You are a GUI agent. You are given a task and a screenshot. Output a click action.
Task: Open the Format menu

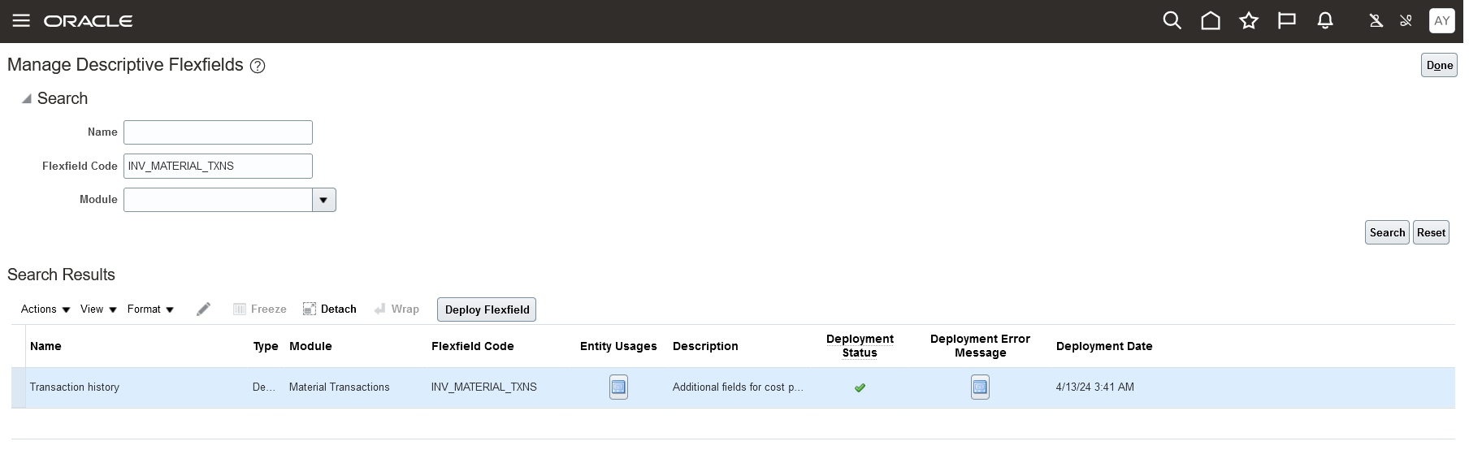[x=150, y=309]
